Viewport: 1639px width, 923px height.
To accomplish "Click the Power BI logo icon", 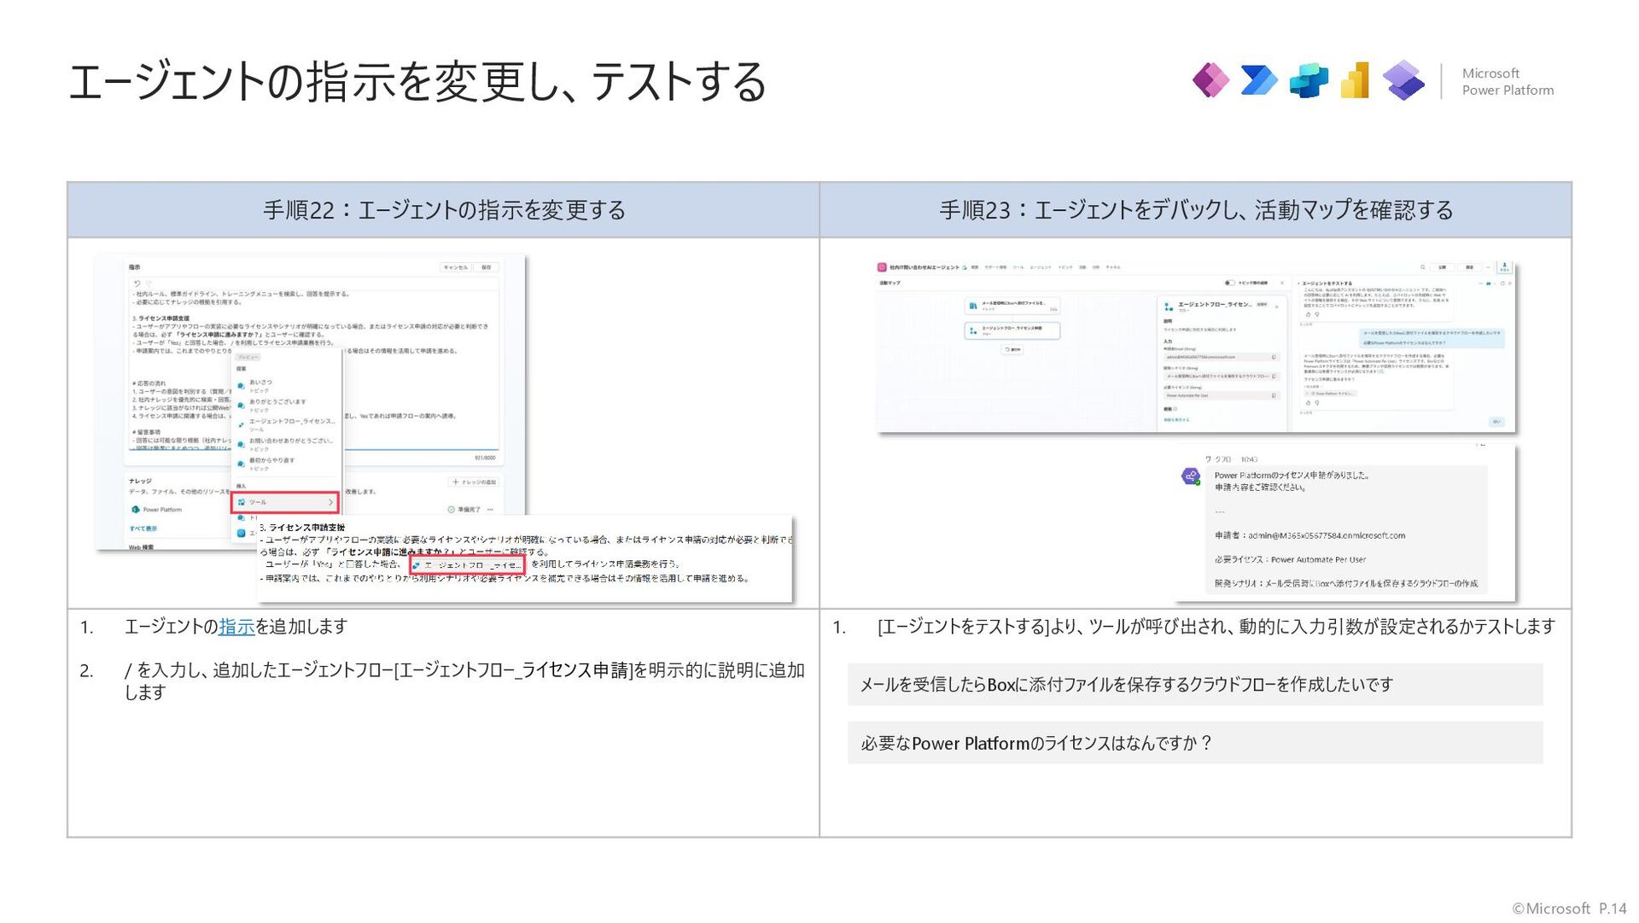I will 1356,80.
